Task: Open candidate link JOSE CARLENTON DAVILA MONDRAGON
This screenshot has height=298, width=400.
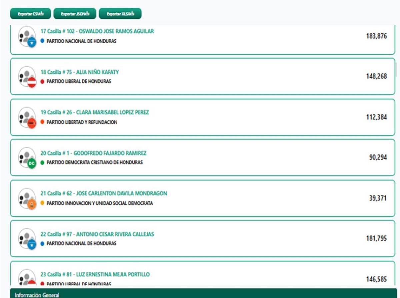Action: tap(103, 193)
